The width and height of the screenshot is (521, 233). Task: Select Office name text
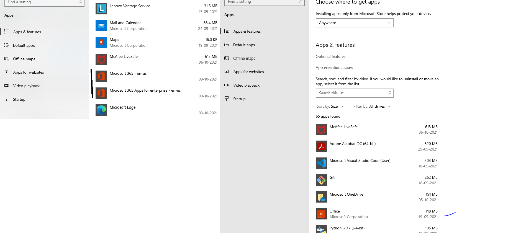click(x=335, y=211)
